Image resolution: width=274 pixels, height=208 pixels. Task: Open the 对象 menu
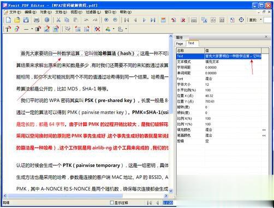46,12
